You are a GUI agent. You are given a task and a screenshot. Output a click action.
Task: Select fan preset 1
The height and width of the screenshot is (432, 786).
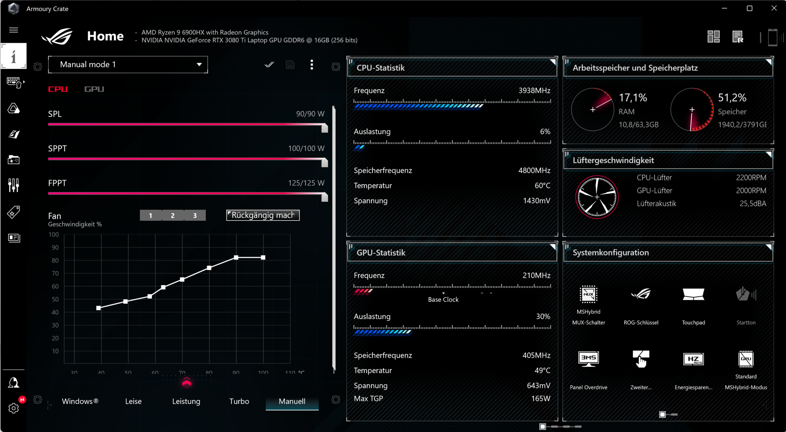coord(151,215)
